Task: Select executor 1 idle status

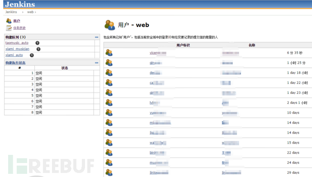Action: pyautogui.click(x=39, y=73)
